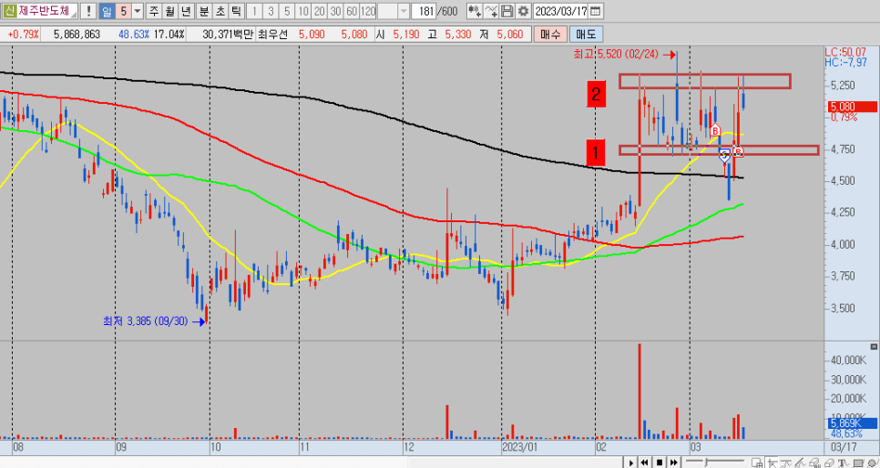Switch chart to monthly 월 period

coord(170,11)
